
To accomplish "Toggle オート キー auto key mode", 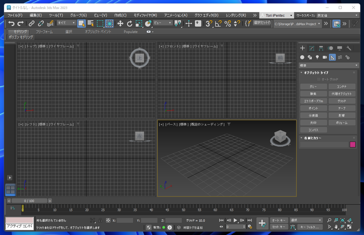I will [279, 220].
